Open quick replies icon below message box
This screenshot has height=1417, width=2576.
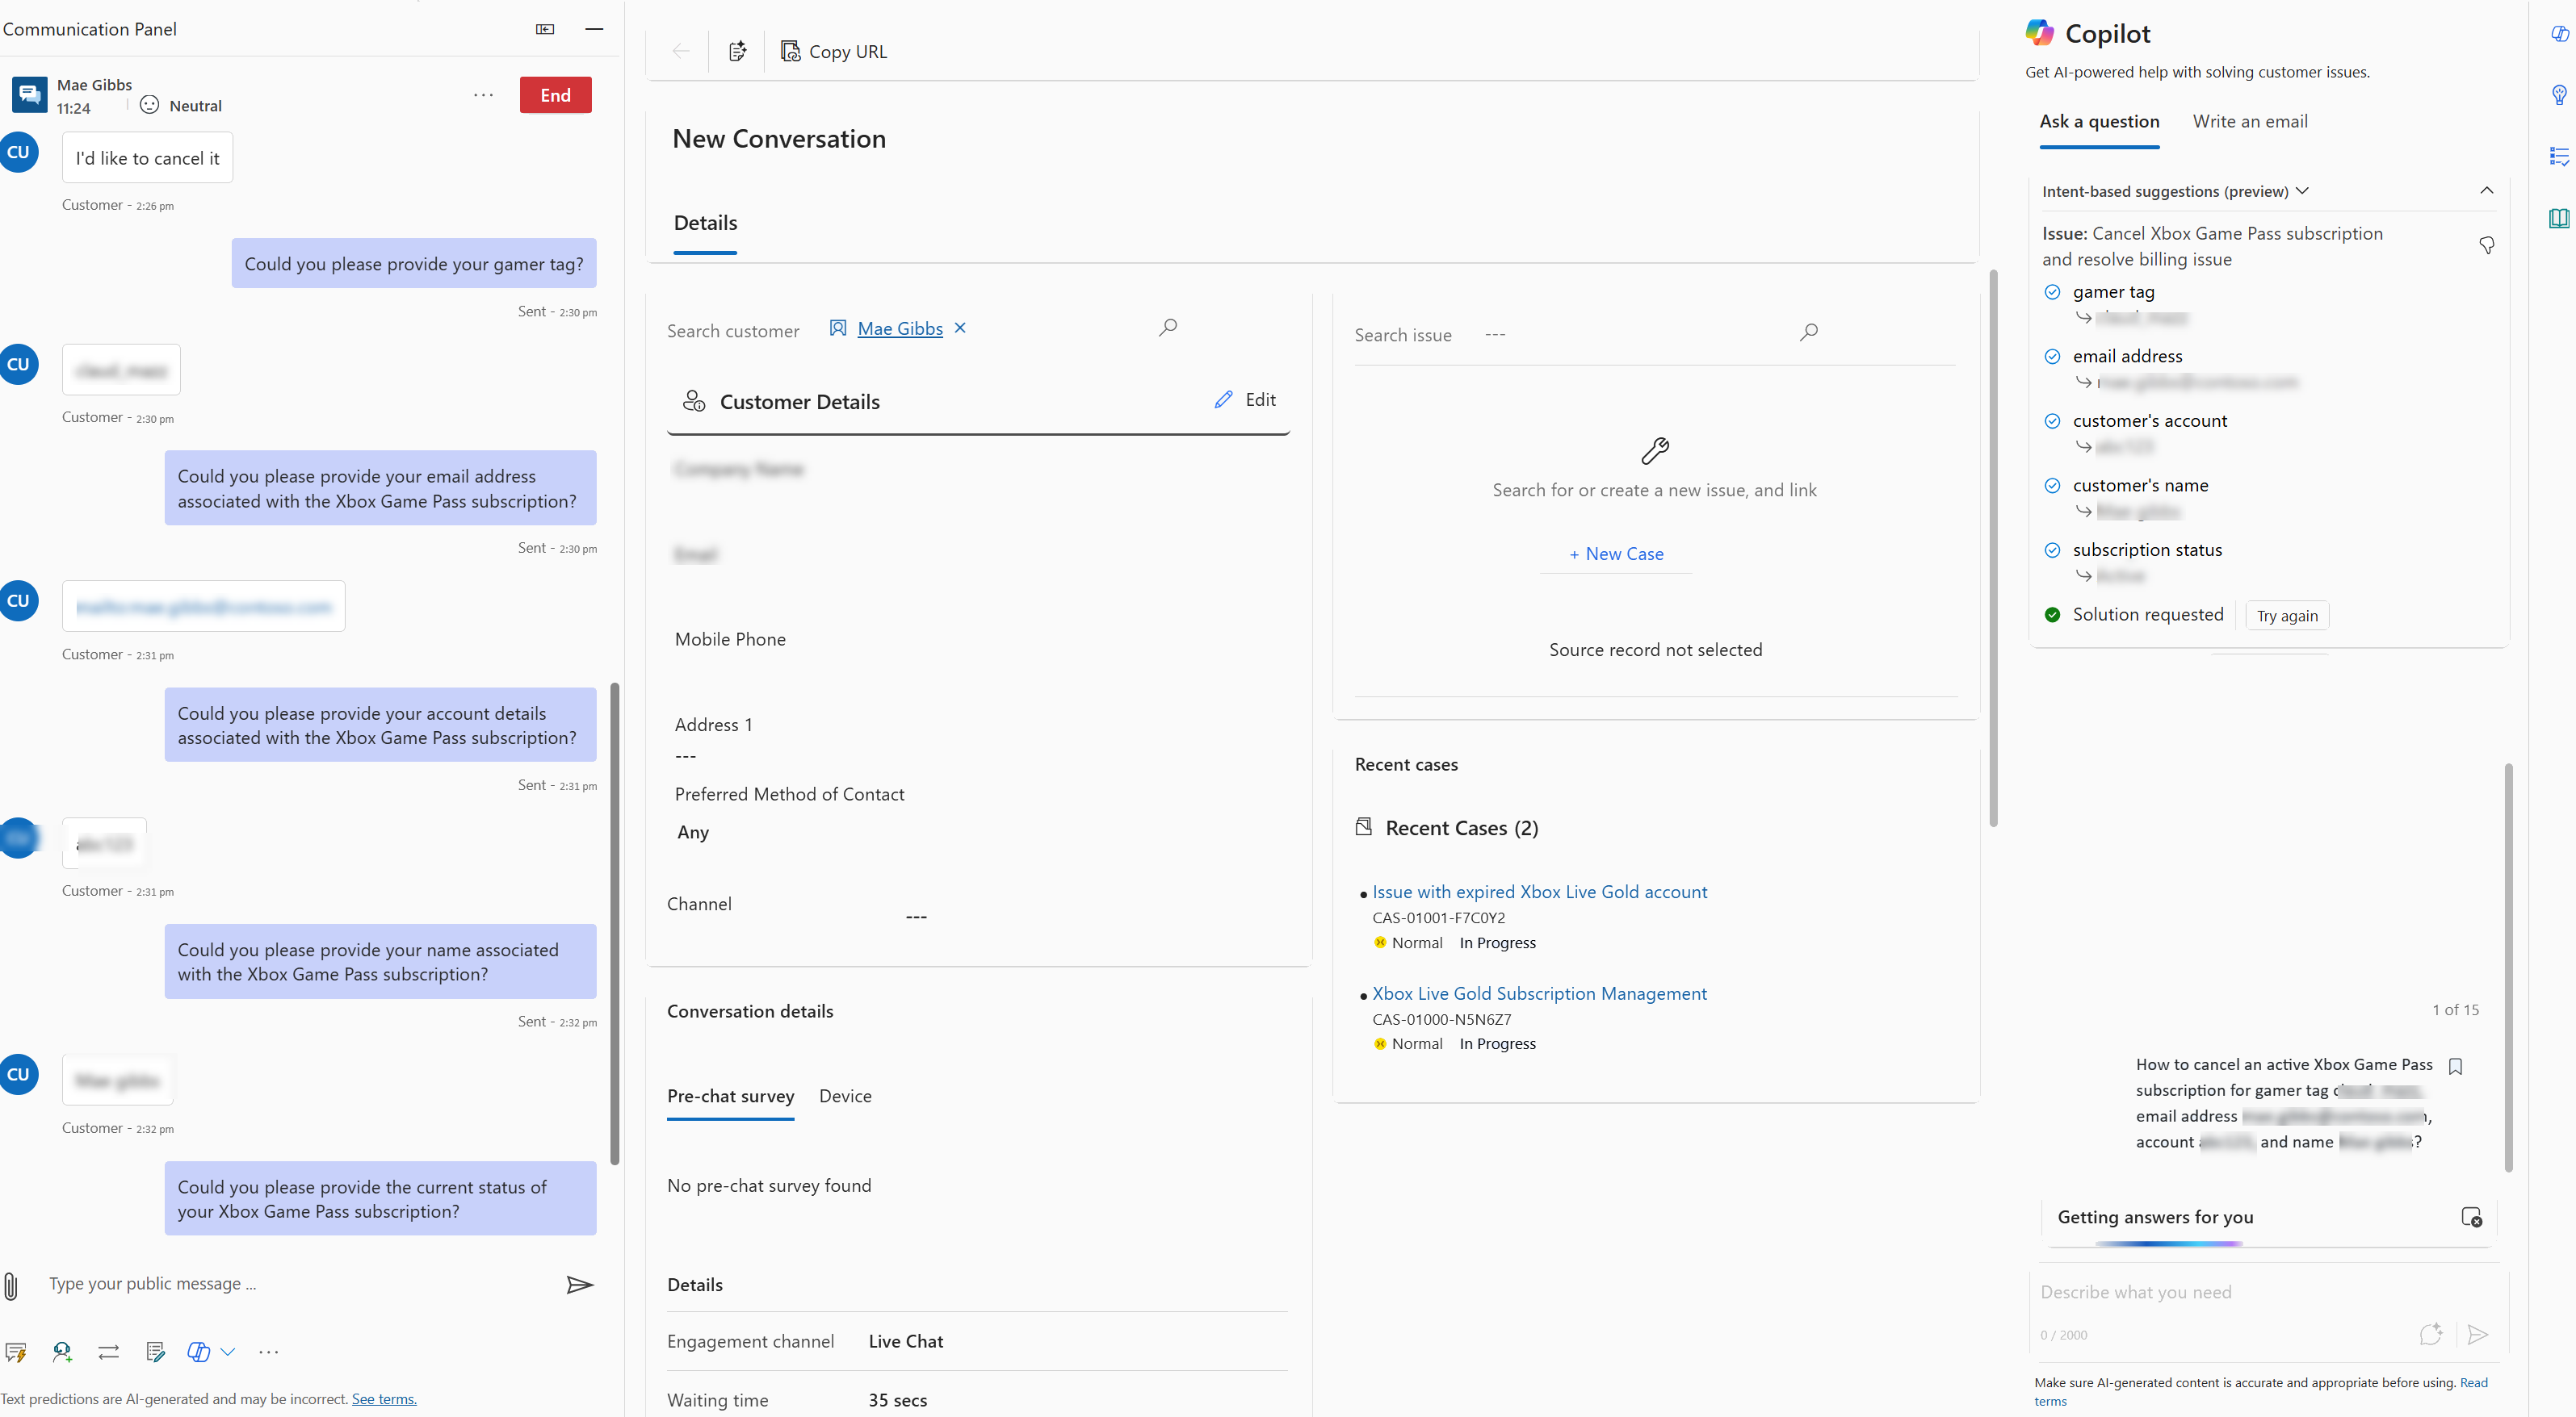pyautogui.click(x=15, y=1352)
